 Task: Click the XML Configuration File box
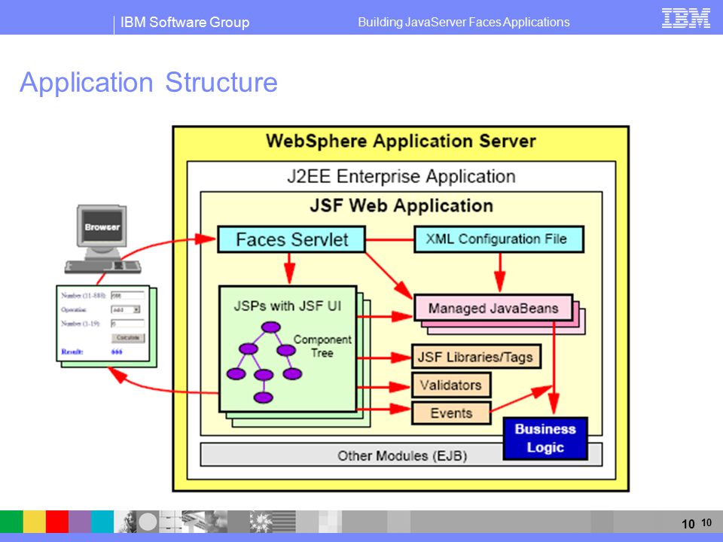[x=499, y=239]
